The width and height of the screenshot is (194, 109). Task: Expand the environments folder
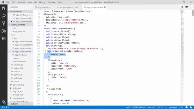click(20, 61)
